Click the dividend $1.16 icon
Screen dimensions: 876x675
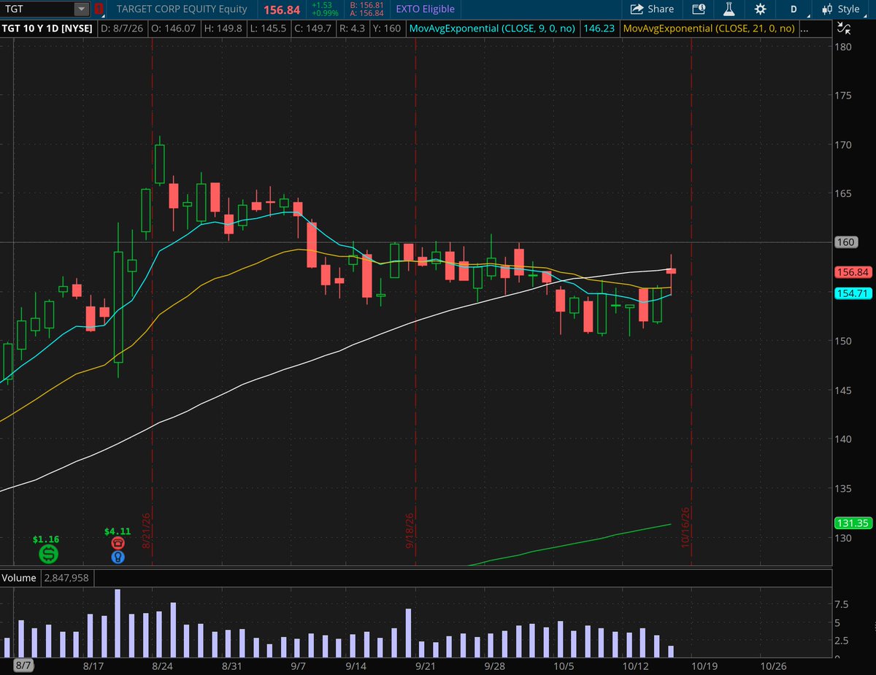pos(48,554)
